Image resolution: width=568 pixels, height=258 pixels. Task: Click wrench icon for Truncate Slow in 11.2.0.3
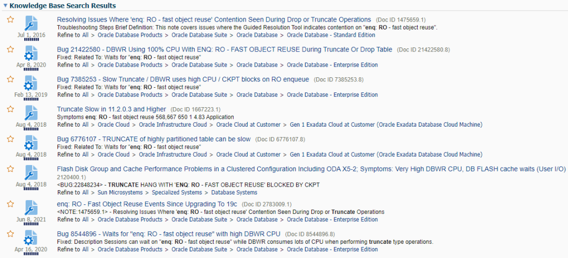coord(31,113)
